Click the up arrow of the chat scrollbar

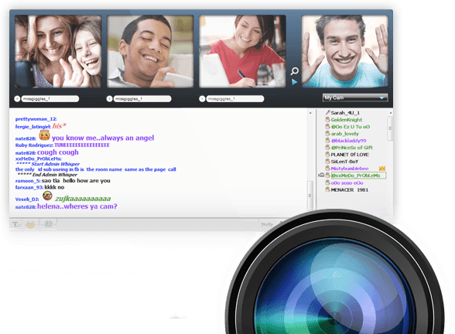[310, 113]
